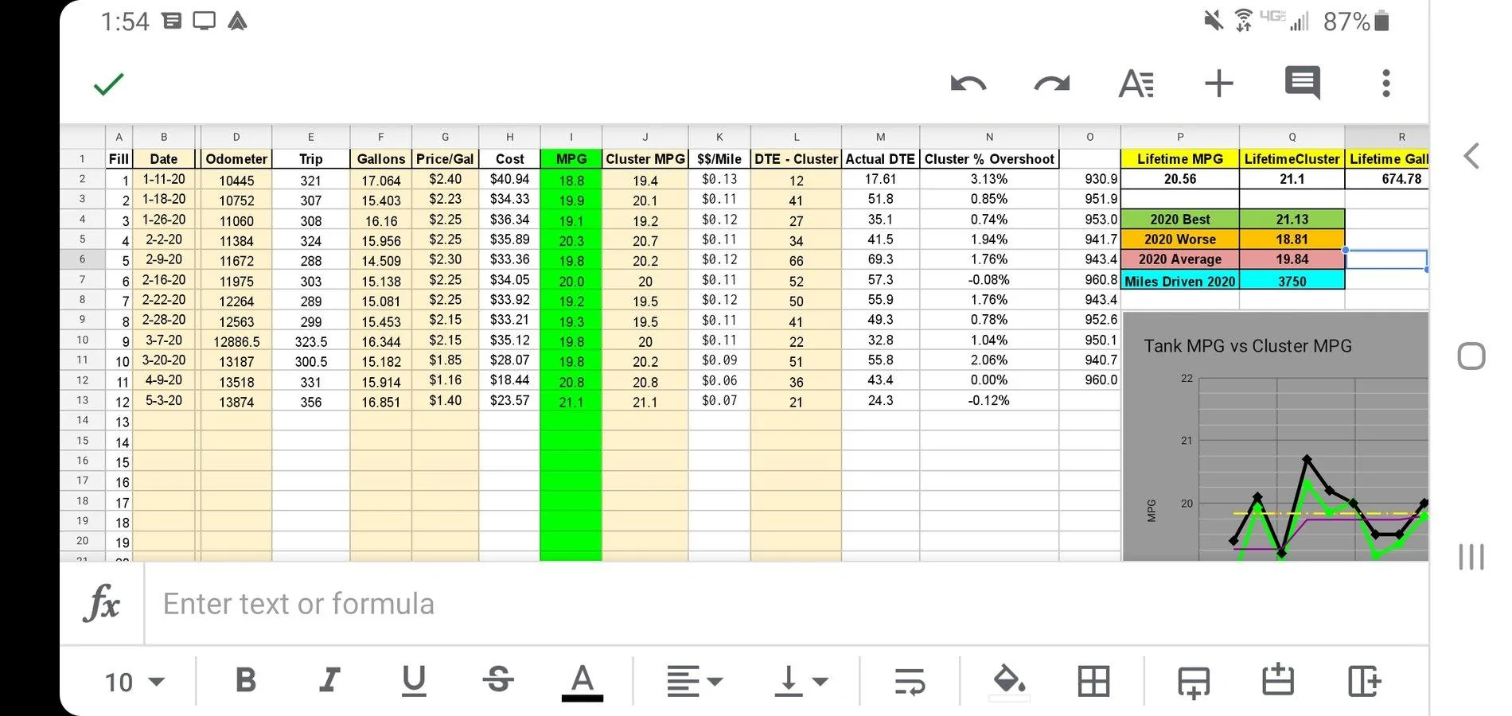Select the 21.13 best MPG value

[x=1292, y=220]
